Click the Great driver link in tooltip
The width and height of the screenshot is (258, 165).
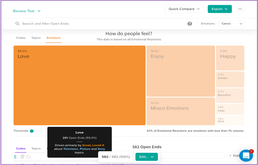pyautogui.click(x=86, y=145)
